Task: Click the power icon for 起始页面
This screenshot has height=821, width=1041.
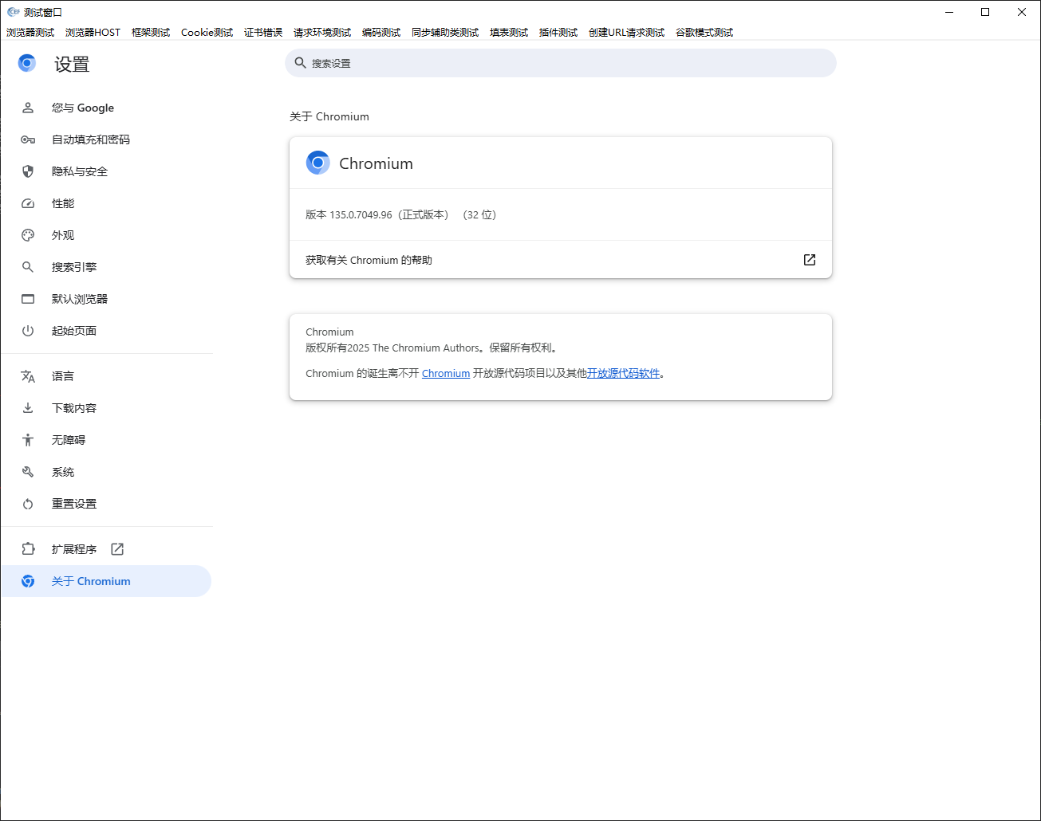Action: point(28,331)
